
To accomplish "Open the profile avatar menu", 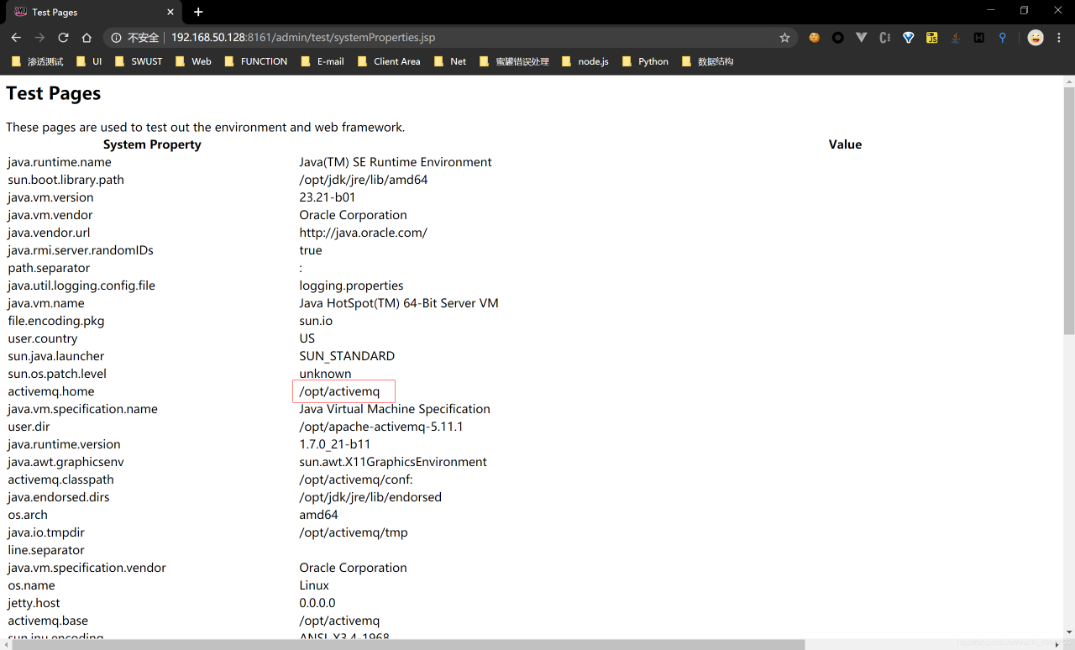I will [x=1036, y=38].
